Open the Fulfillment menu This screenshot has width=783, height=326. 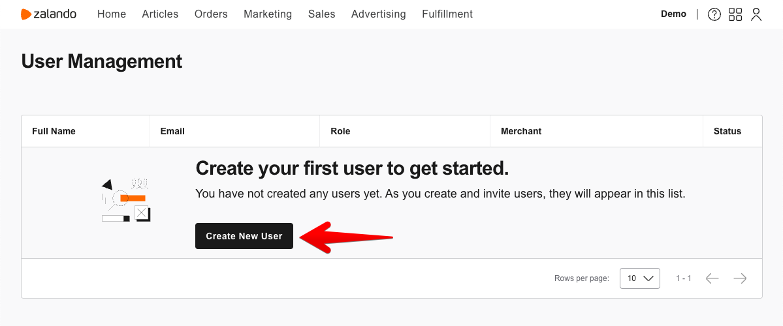(447, 14)
